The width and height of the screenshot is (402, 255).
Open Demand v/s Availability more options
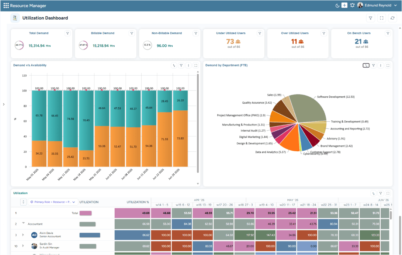point(188,65)
